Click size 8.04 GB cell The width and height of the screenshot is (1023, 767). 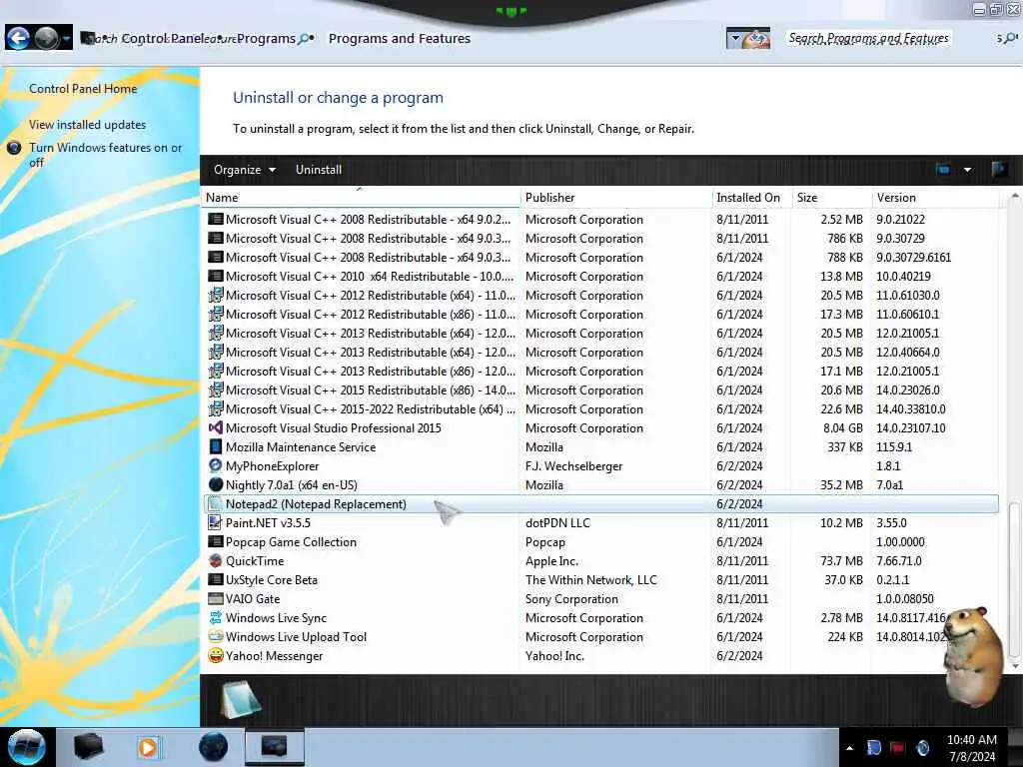click(842, 427)
